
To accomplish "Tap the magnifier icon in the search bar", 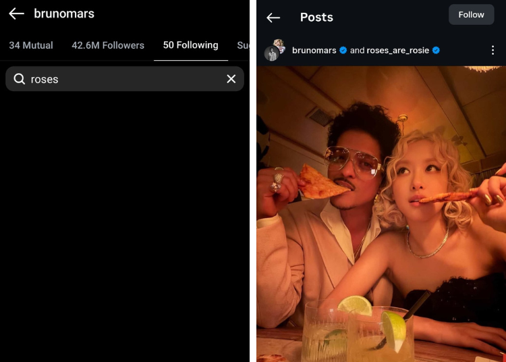I will tap(19, 79).
